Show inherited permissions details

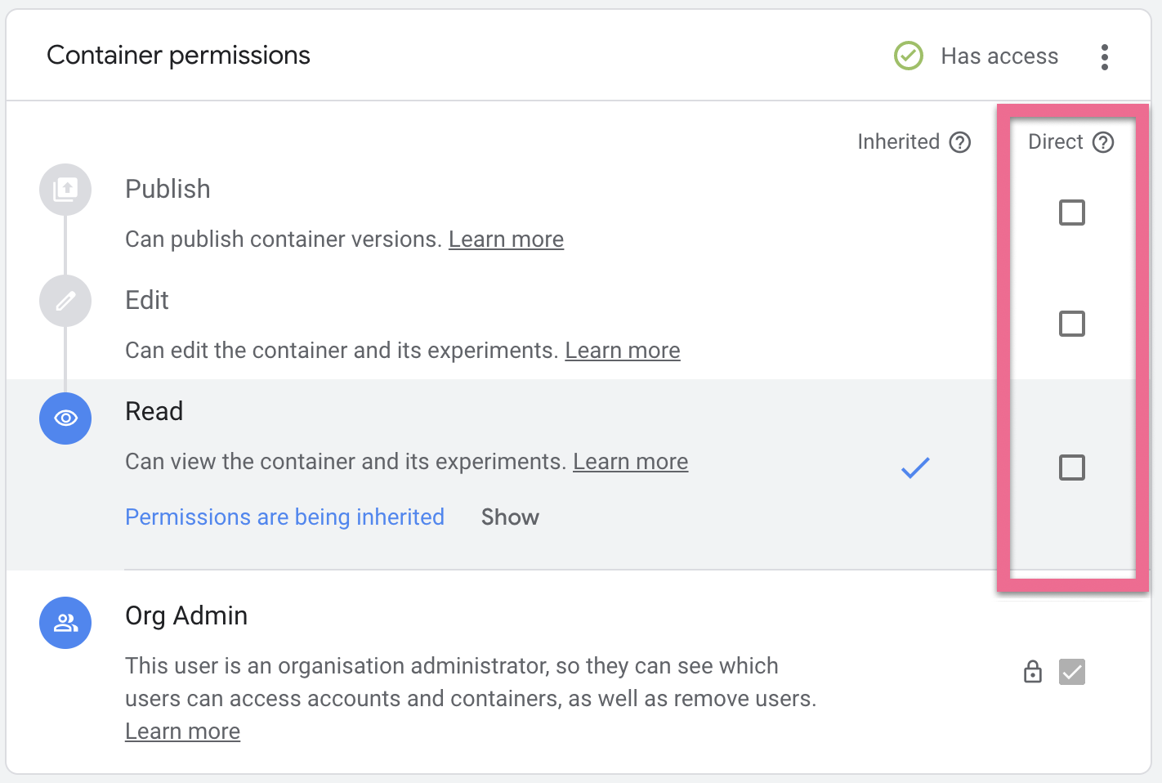click(510, 517)
